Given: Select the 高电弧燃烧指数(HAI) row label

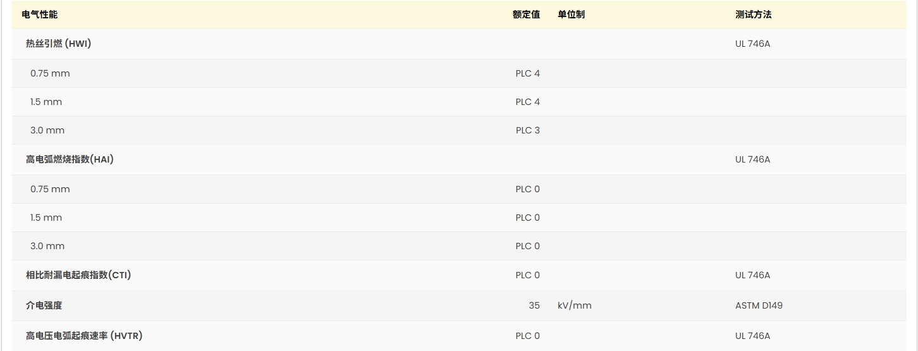Looking at the screenshot, I should point(70,159).
